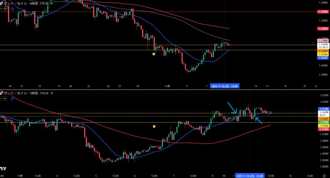The width and height of the screenshot is (330, 178).
Task: Click the green market status dot in 1-hour chart
Action: [x=52, y=93]
